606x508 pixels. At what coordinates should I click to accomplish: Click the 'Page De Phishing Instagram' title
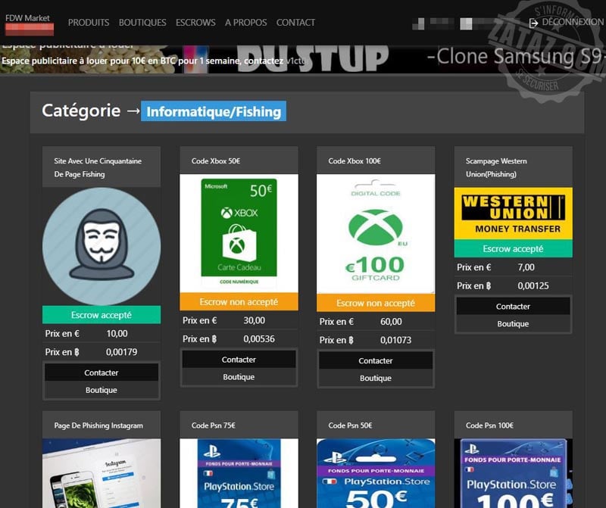point(98,425)
